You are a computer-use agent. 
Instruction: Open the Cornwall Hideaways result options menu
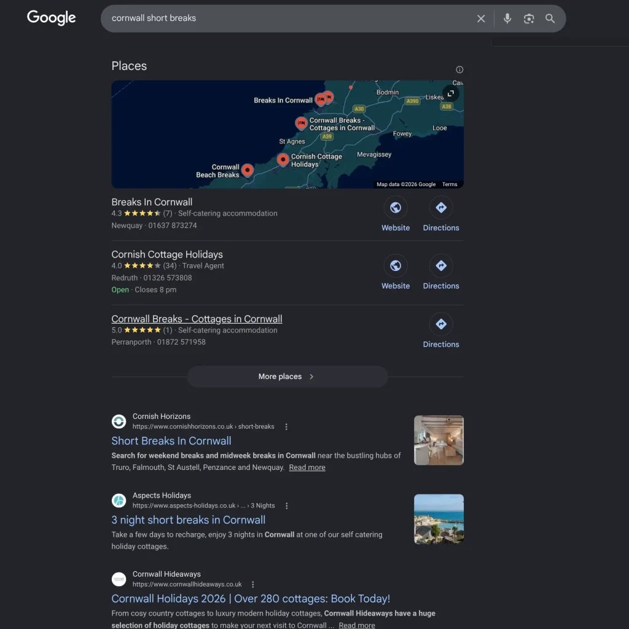(x=252, y=585)
